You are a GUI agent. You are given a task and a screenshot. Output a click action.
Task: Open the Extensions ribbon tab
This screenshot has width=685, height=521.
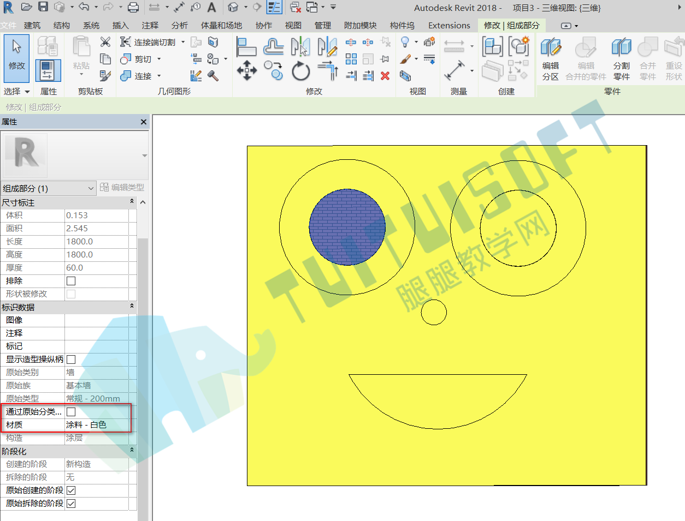pos(449,25)
